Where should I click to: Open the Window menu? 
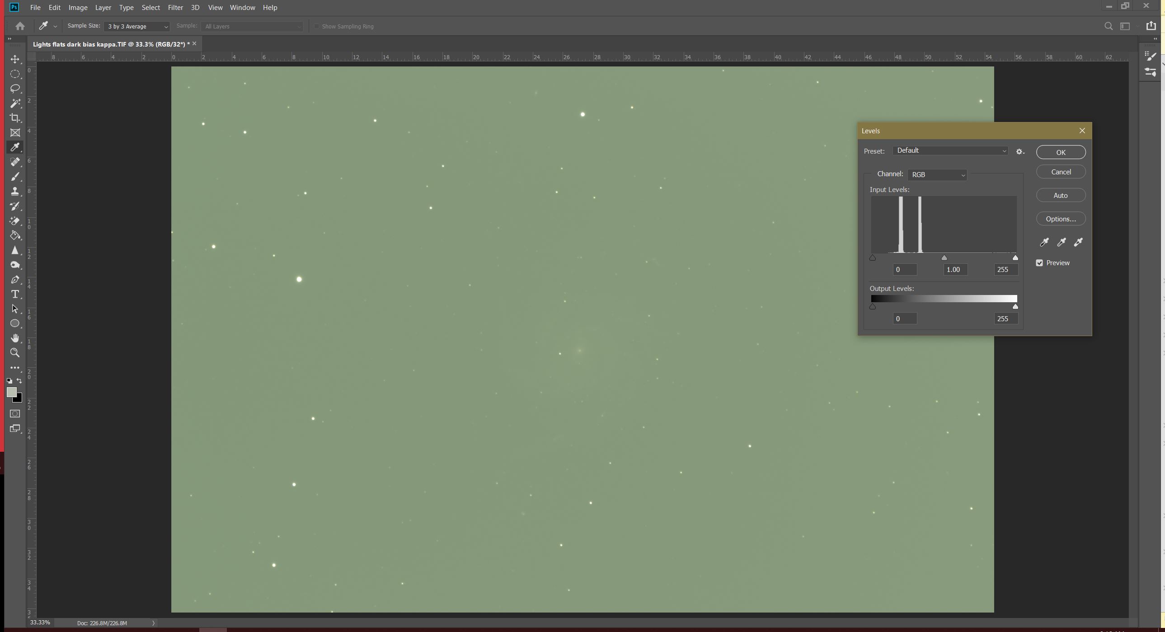click(x=242, y=8)
